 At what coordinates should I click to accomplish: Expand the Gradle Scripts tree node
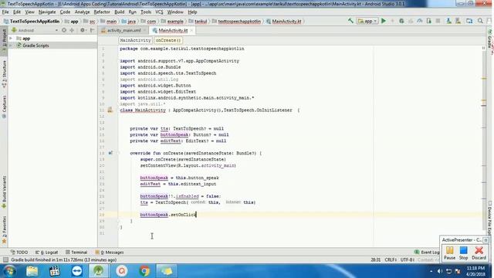coord(11,46)
